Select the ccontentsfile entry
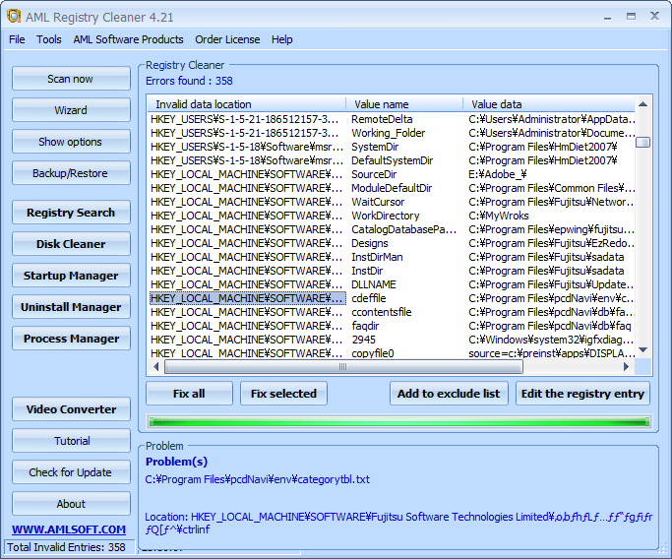This screenshot has height=559, width=672. click(x=392, y=312)
